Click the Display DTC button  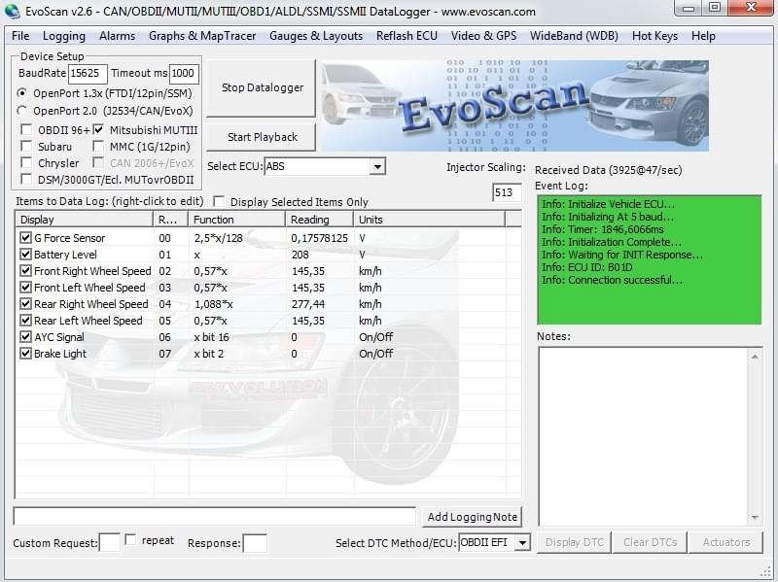(575, 542)
